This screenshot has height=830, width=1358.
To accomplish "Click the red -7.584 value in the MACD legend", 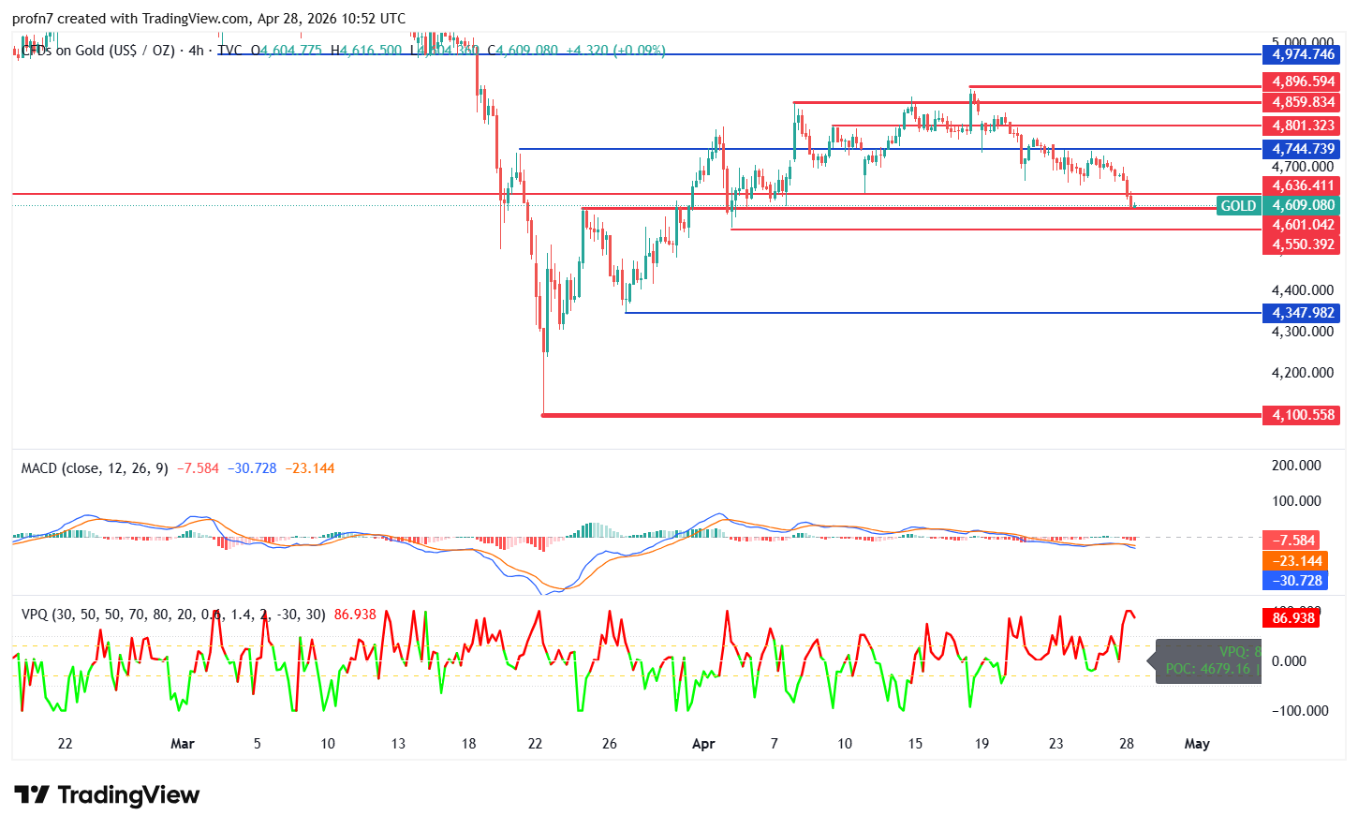I will [x=198, y=468].
